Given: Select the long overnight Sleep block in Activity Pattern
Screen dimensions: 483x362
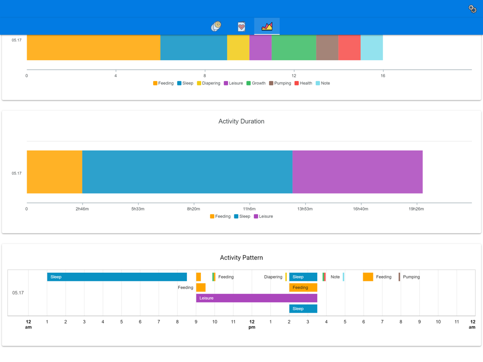Looking at the screenshot, I should pos(117,277).
